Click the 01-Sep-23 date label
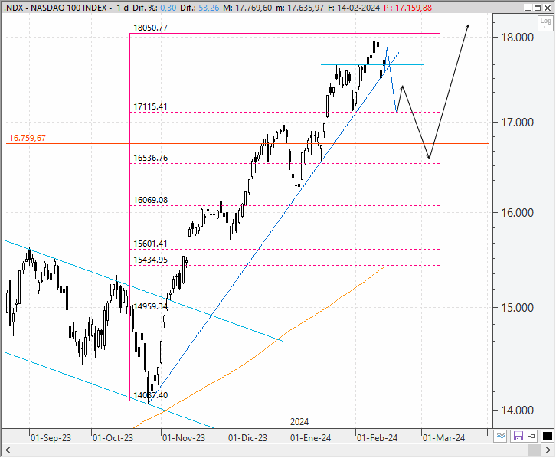The width and height of the screenshot is (556, 458). click(51, 438)
